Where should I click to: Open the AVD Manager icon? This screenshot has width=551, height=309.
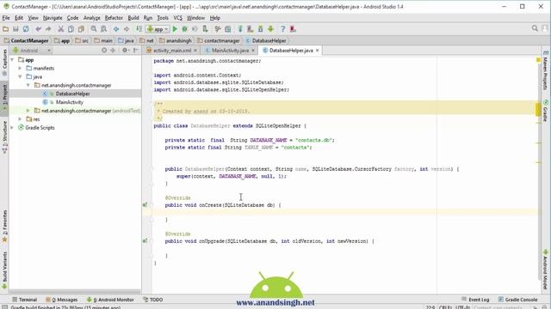251,29
